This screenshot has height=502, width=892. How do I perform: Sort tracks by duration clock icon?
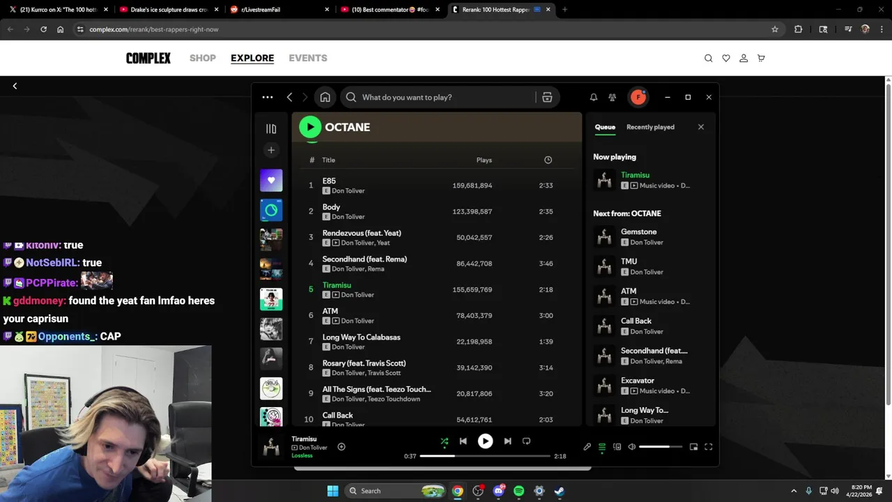tap(548, 160)
